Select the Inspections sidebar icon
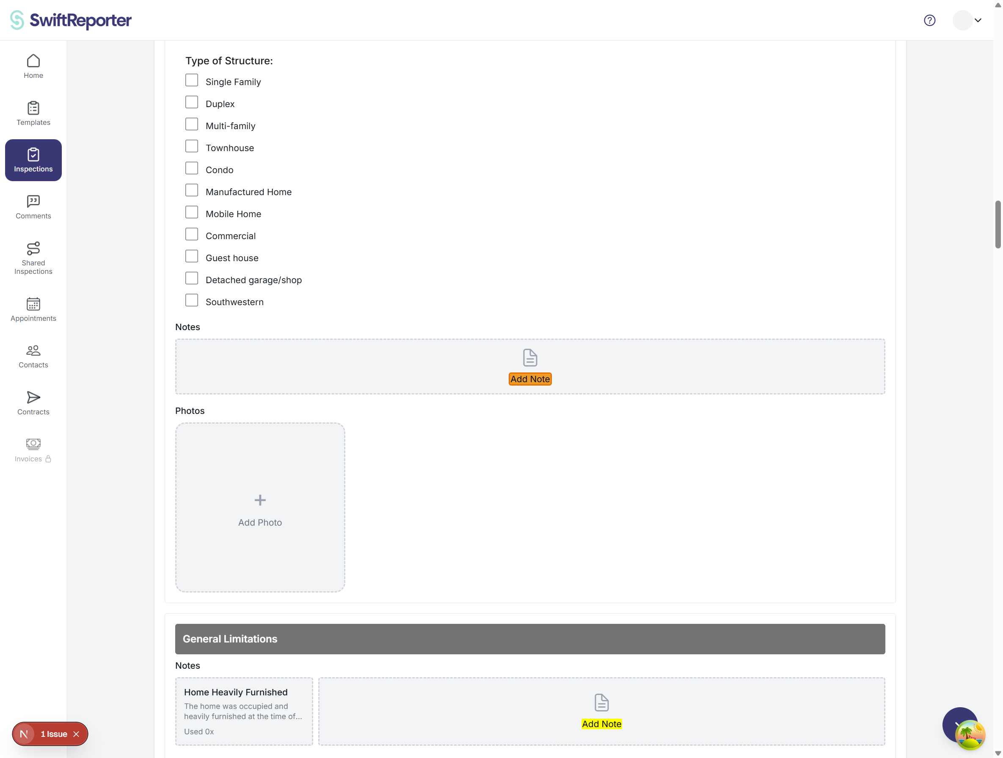This screenshot has width=1003, height=758. click(x=33, y=160)
